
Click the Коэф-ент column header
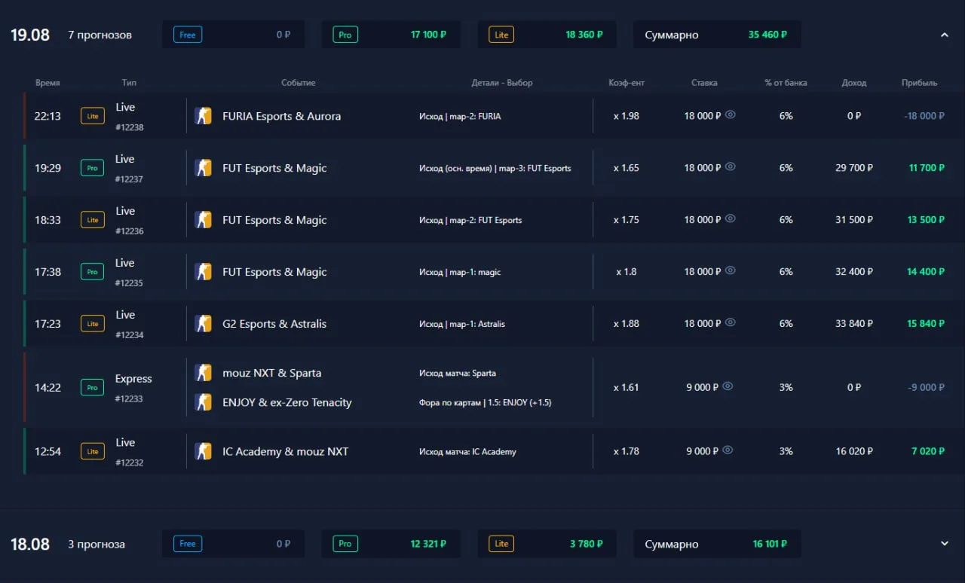[x=626, y=83]
